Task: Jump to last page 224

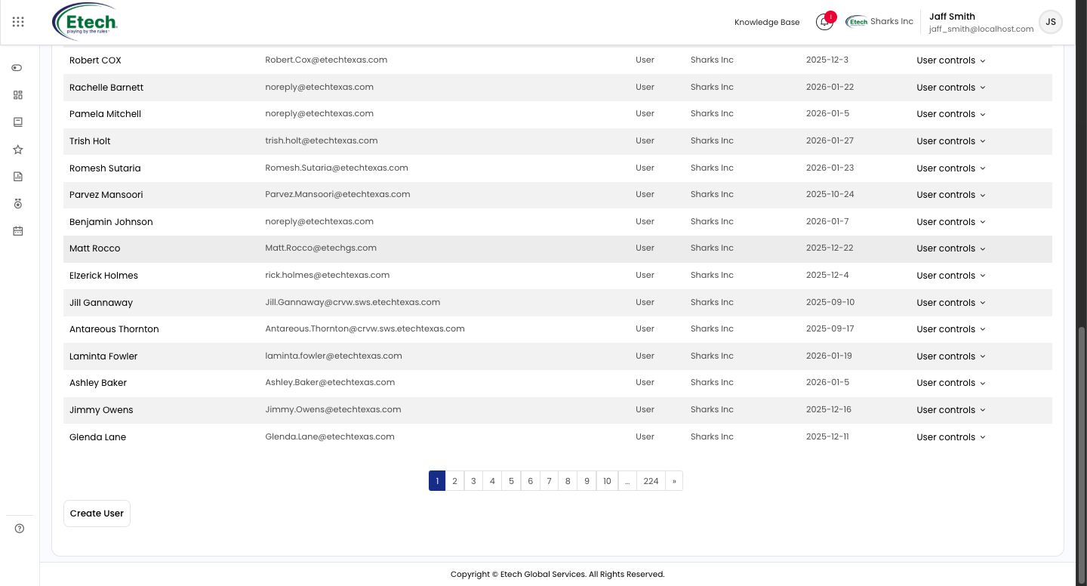Action: [x=651, y=481]
